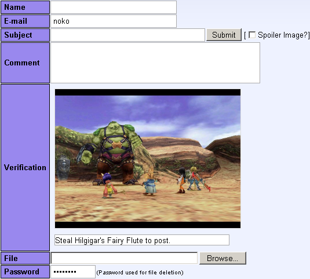Click the 'Steal Hilgigar's Fairy Flute' verification field
This screenshot has height=279, width=310.
142,240
